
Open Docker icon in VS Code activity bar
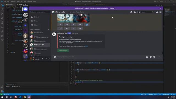click(x=2, y=36)
